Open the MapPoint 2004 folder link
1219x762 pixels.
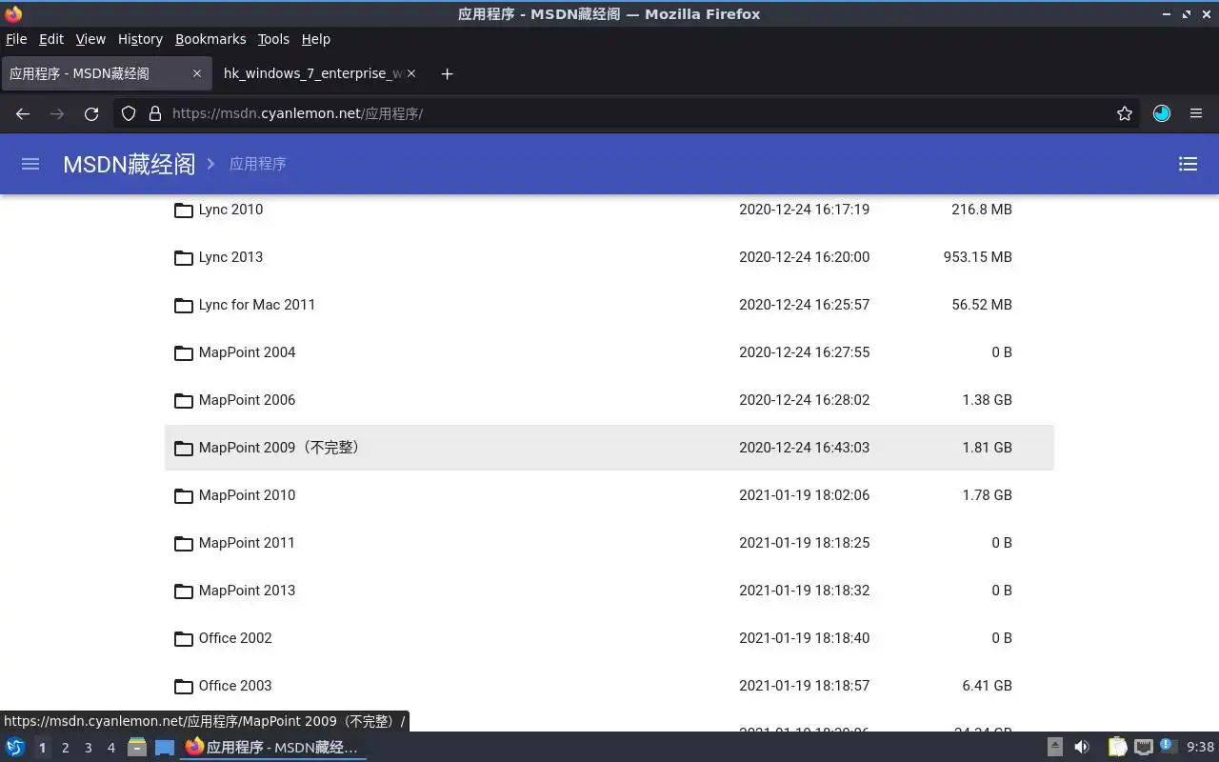(x=247, y=352)
